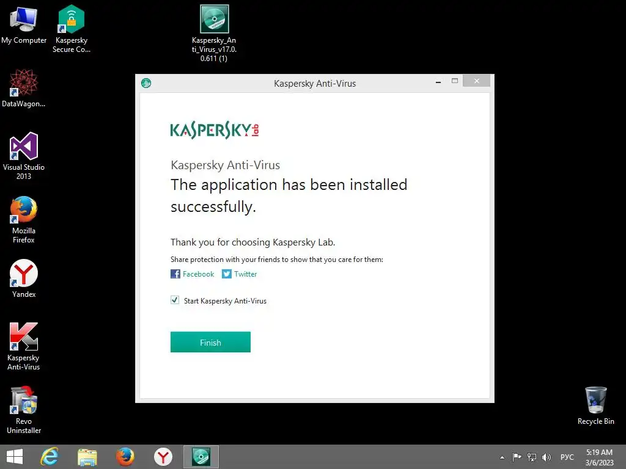626x469 pixels.
Task: Select Kaspersky Anti-Virus desktop shortcut
Action: point(24,347)
